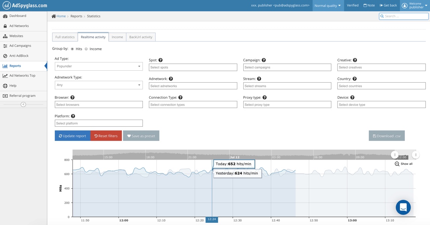The height and width of the screenshot is (225, 430).
Task: Switch to the Income tab
Action: 117,37
